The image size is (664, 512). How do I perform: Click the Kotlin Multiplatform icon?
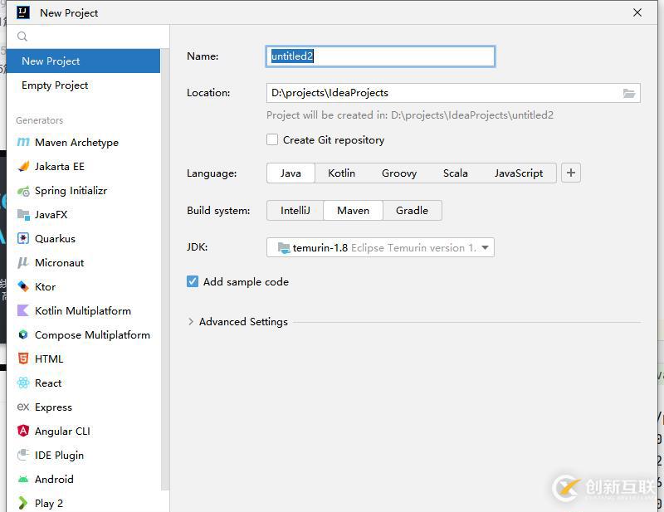pyautogui.click(x=23, y=311)
